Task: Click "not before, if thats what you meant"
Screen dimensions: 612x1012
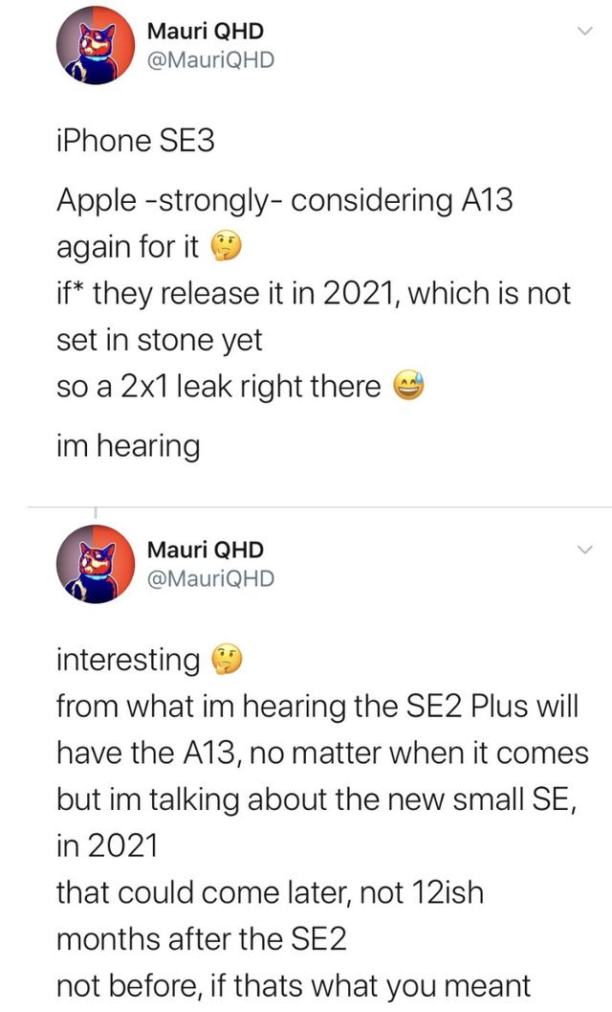Action: (293, 986)
